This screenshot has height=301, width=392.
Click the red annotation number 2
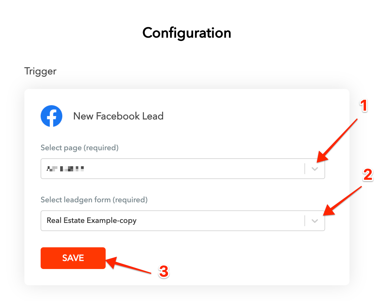coord(368,174)
